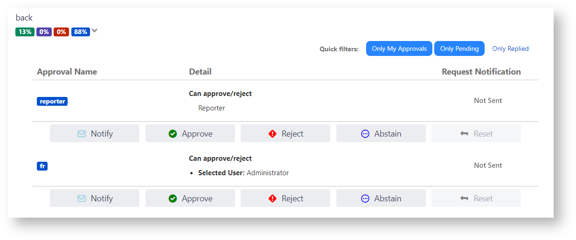Click the purple 0% abstained badge
The width and height of the screenshot is (576, 240).
[x=44, y=32]
